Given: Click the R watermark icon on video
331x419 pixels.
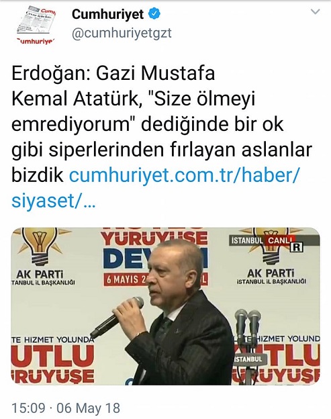Looking at the screenshot, I should [x=297, y=248].
